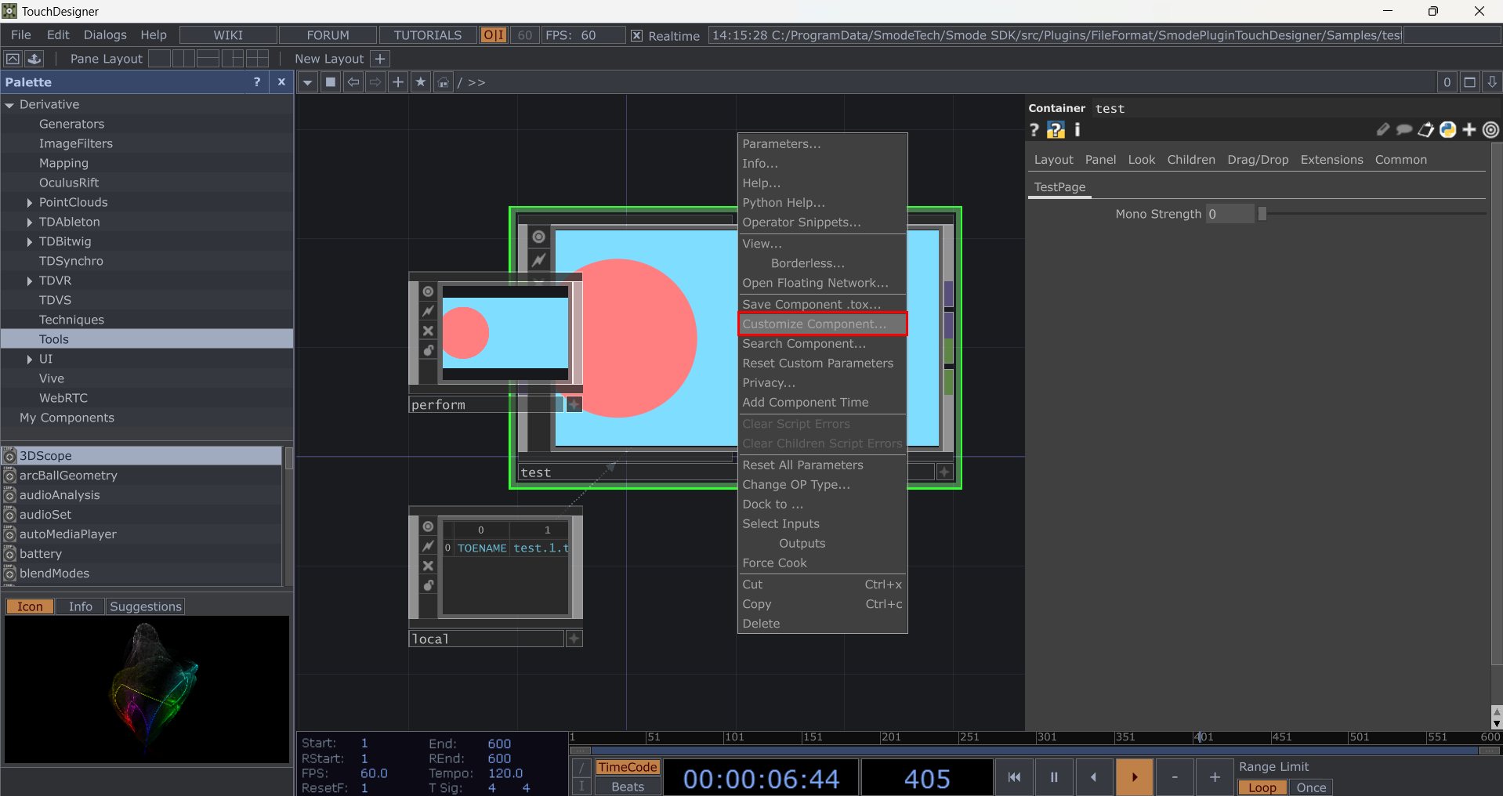Select the Beats display mode
1503x796 pixels.
point(628,787)
